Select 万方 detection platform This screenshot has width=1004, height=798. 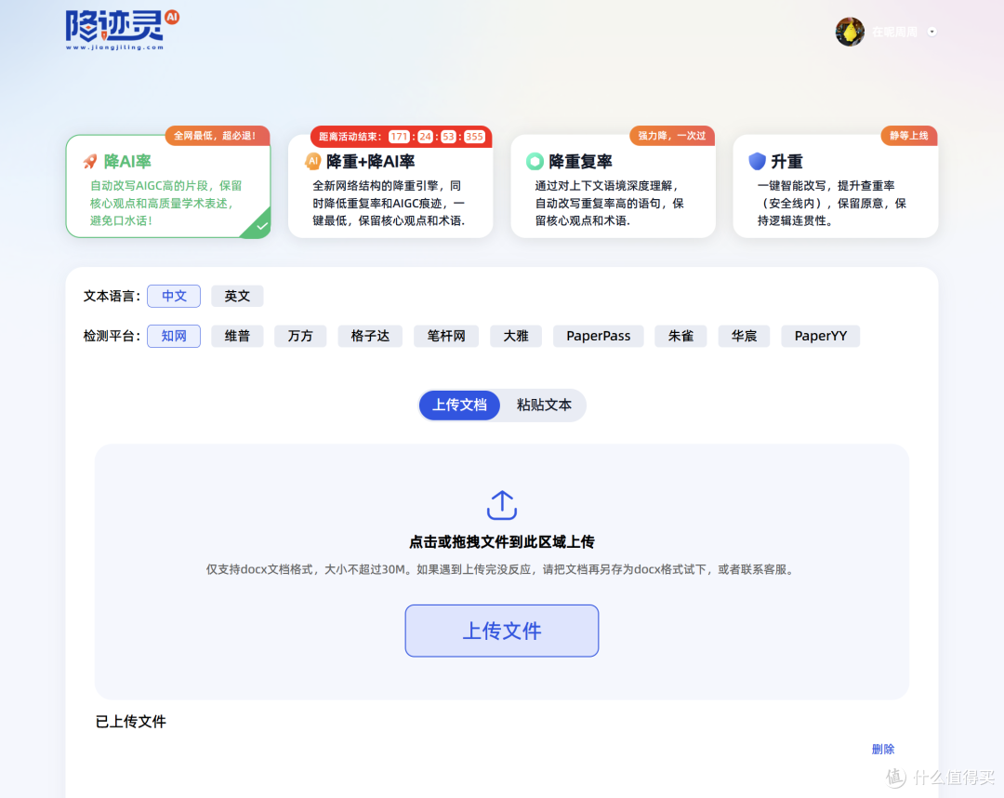click(300, 336)
